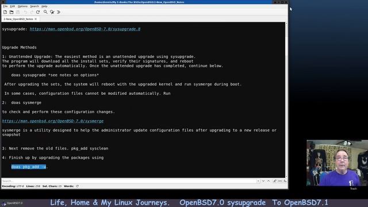The image size is (368, 207).
Task: Toggle the last search-bar option icon
Action: pos(285,181)
